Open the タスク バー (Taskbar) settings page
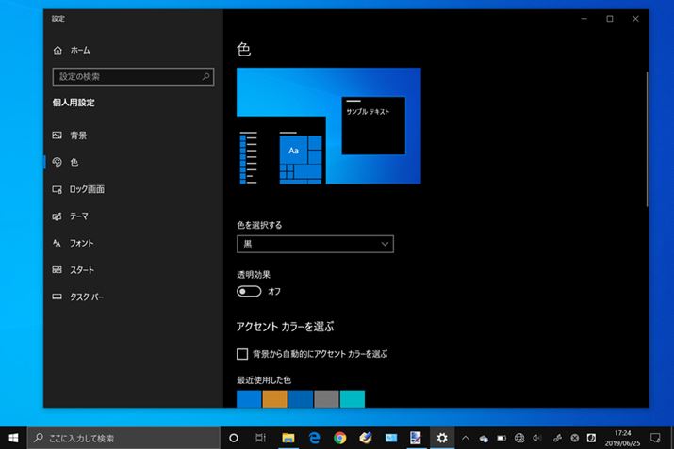This screenshot has width=674, height=449. (87, 297)
